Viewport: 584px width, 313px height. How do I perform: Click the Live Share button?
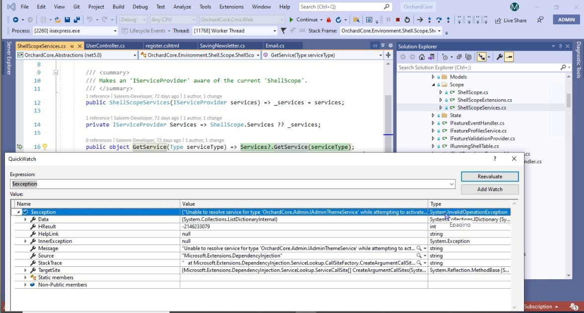pos(511,20)
